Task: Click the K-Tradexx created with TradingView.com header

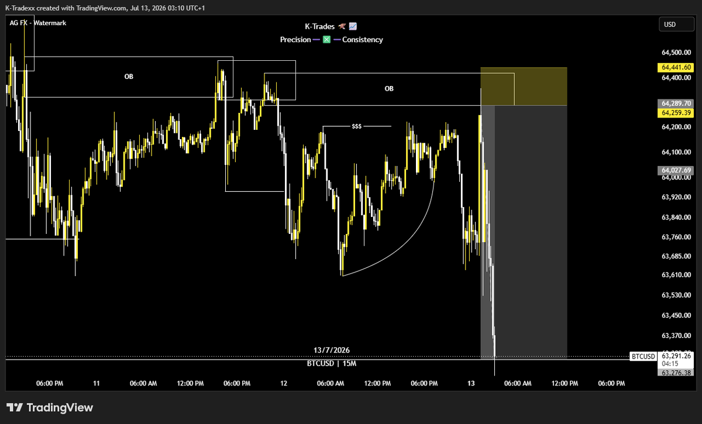Action: [x=106, y=8]
